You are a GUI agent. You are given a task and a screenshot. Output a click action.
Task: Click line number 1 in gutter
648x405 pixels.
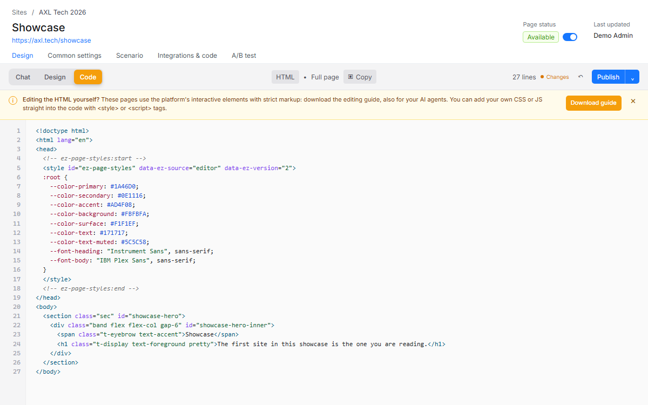pos(18,131)
